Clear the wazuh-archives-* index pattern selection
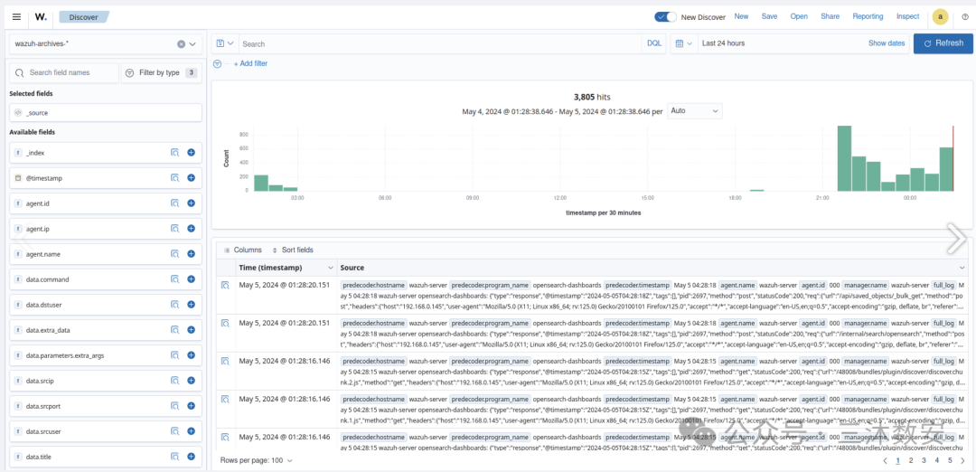Image resolution: width=976 pixels, height=472 pixels. pos(181,44)
